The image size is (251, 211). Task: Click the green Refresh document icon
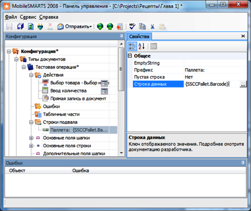click(31, 27)
